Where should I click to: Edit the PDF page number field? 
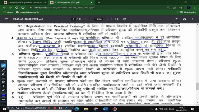(x=73, y=19)
